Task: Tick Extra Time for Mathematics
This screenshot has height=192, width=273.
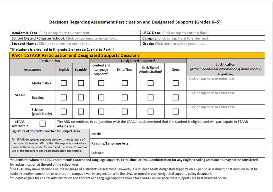Action: [x=125, y=83]
